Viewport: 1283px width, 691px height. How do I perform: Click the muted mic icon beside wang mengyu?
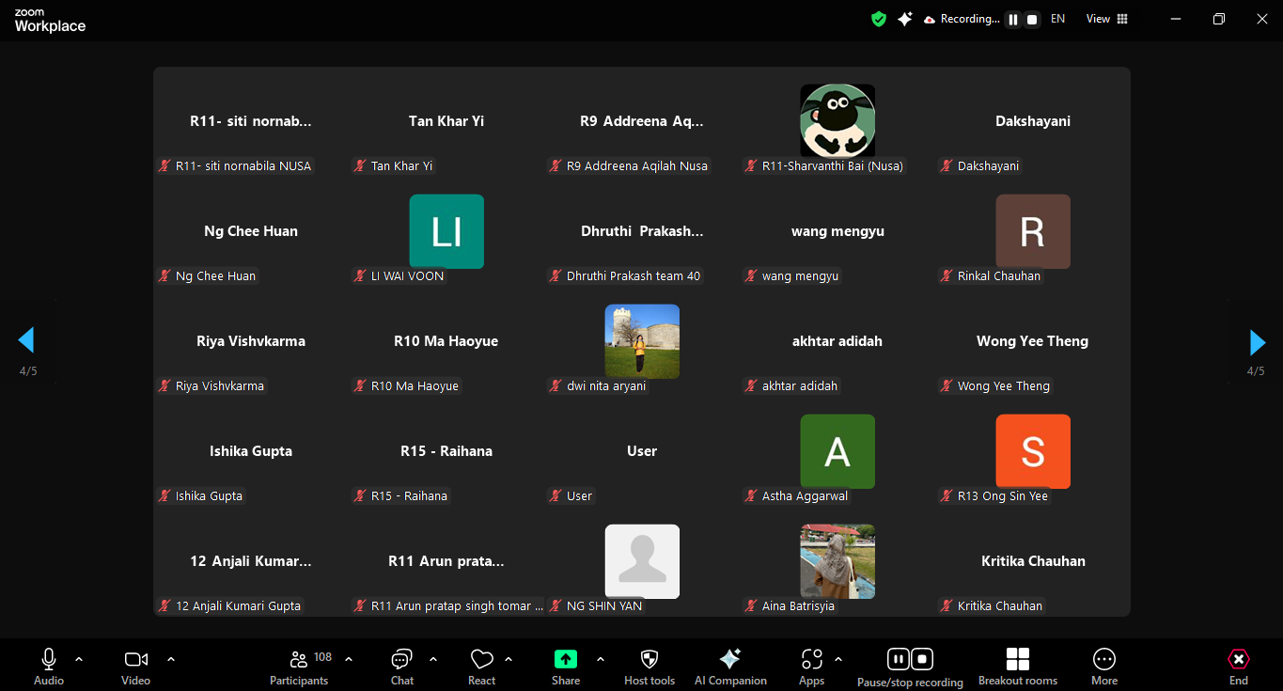click(751, 275)
